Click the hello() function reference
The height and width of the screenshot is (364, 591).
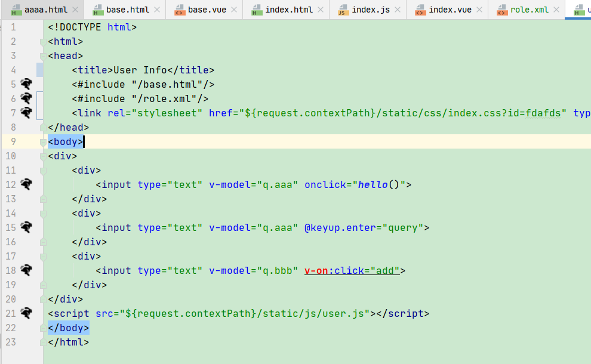378,184
